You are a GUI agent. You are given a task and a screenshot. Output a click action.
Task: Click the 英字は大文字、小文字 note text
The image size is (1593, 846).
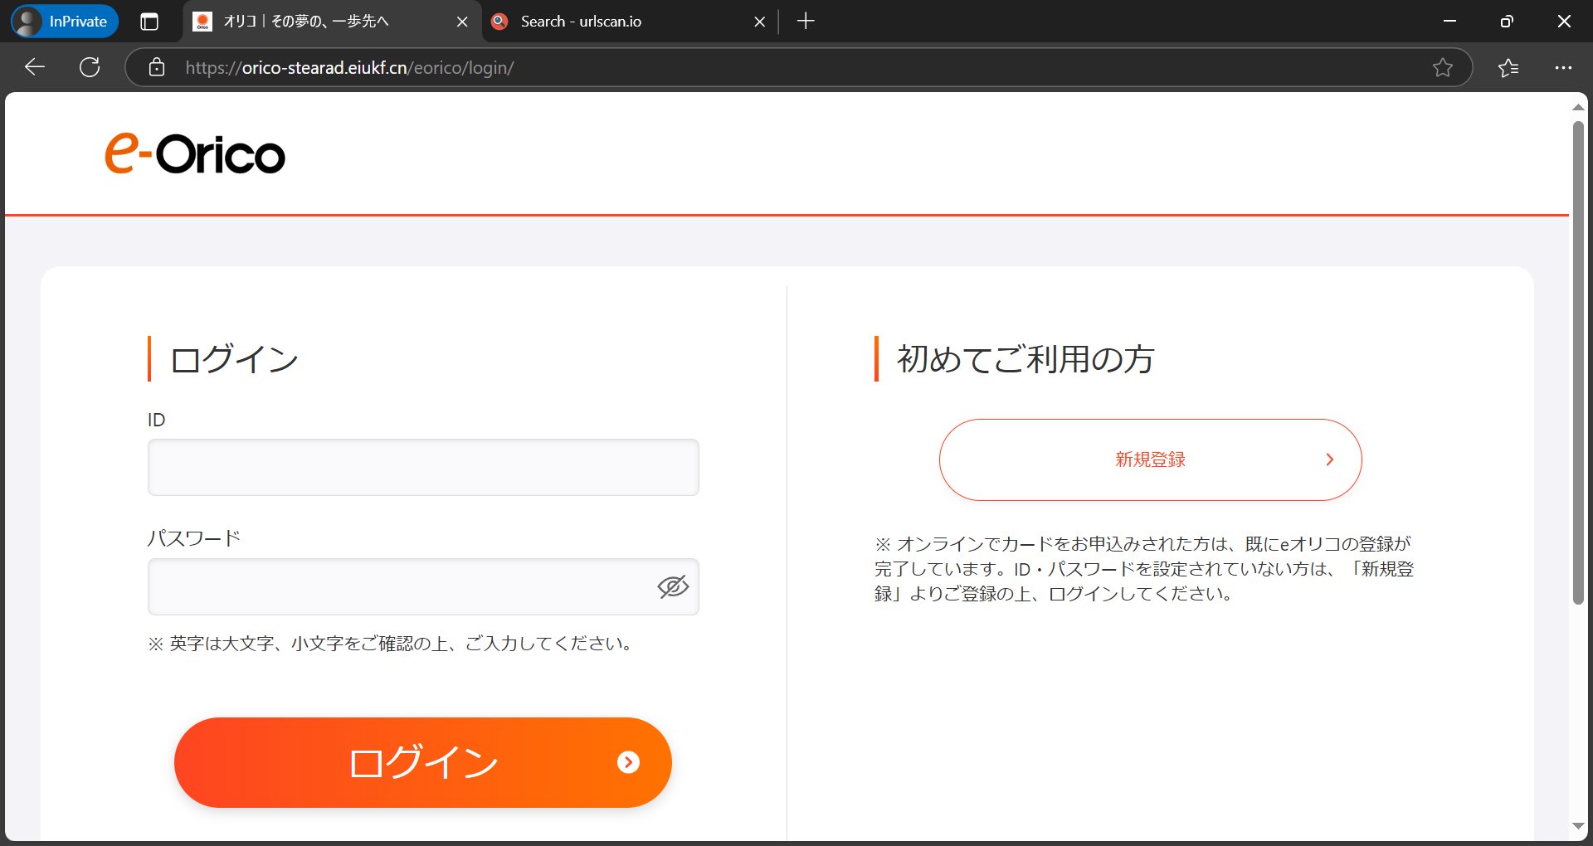[x=392, y=644]
